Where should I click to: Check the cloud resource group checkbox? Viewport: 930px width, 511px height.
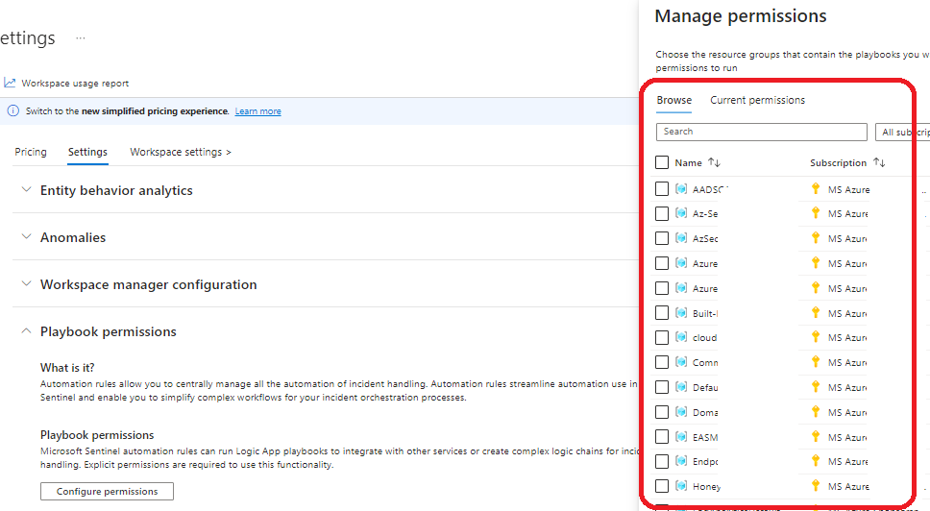662,337
